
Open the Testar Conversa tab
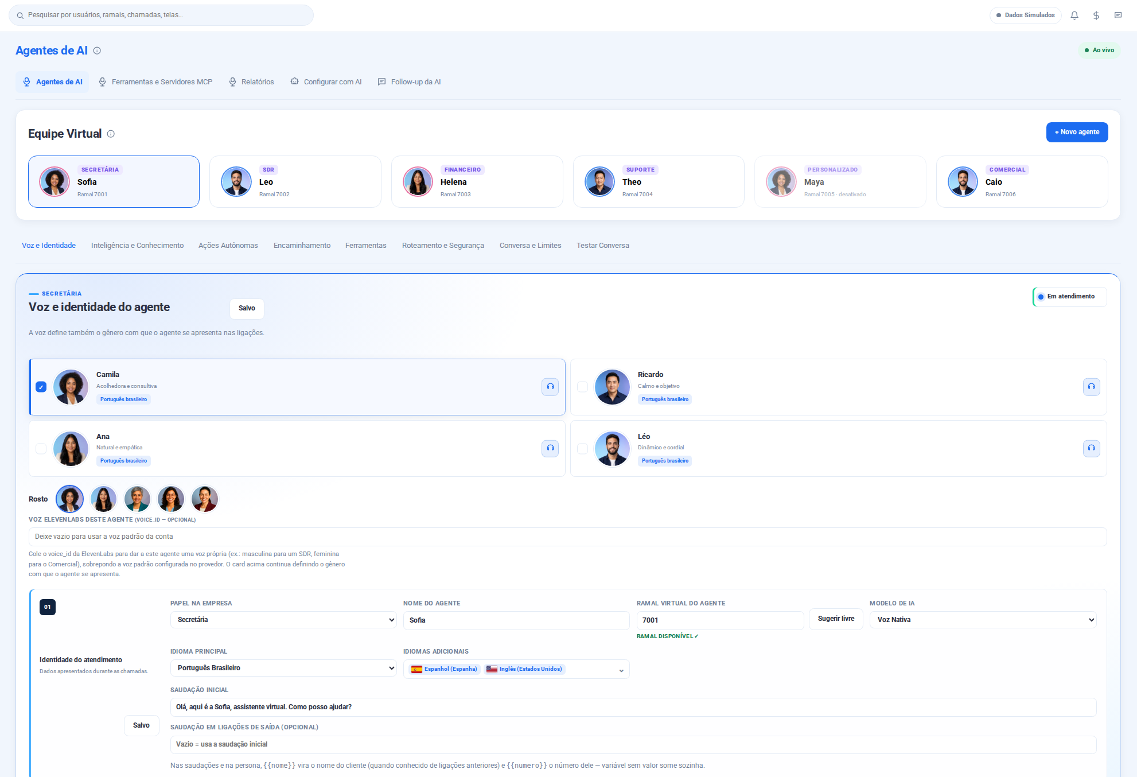tap(603, 246)
